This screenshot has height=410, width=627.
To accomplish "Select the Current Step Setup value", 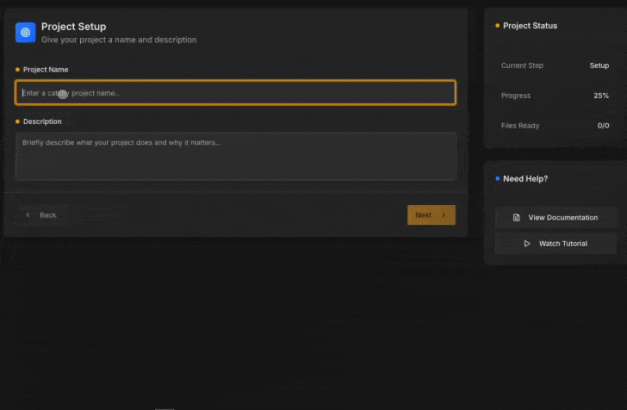I will pyautogui.click(x=599, y=65).
